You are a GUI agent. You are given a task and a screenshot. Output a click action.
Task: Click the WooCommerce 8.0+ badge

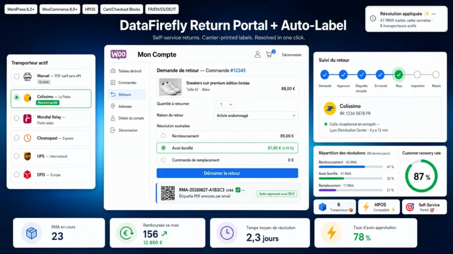60,9
